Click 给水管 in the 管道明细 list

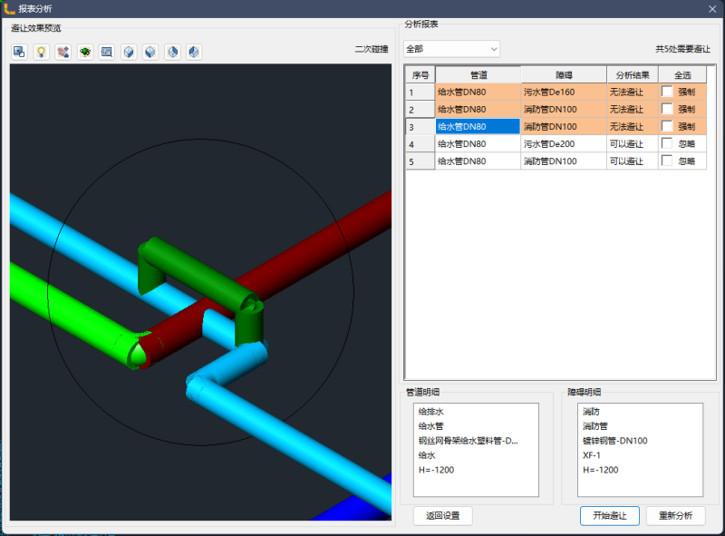pos(431,426)
